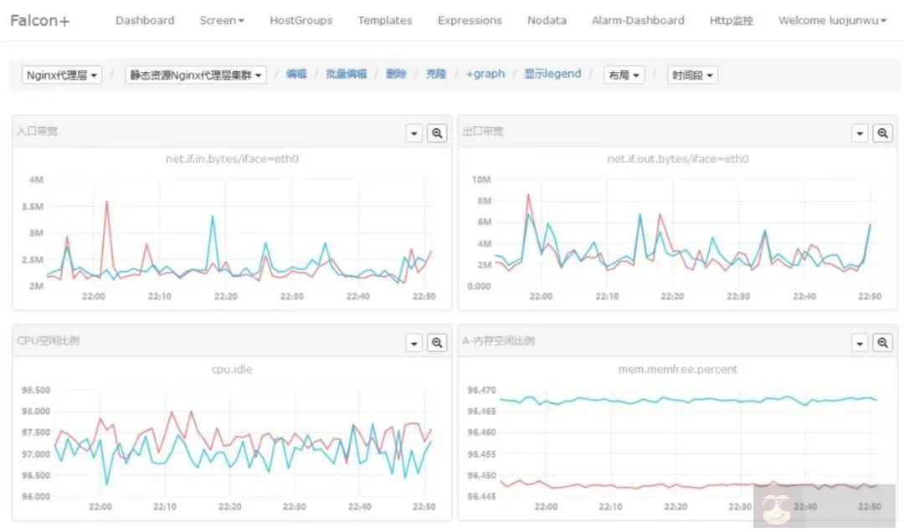Open the CPU空闲比例 panel caret menu

point(413,342)
